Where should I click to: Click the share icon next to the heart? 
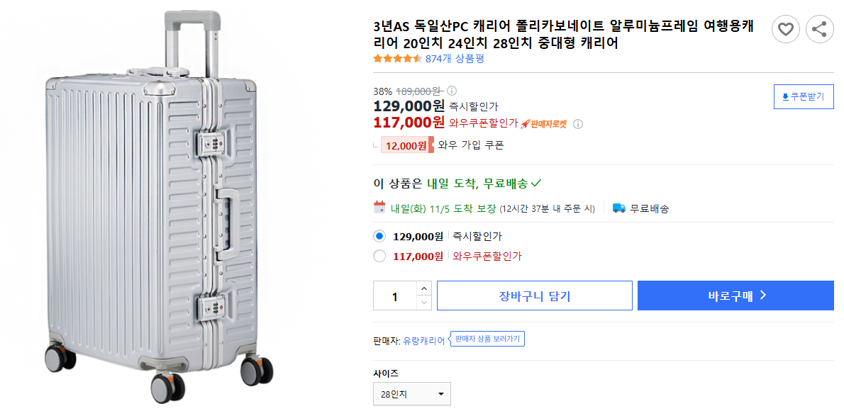click(x=820, y=29)
